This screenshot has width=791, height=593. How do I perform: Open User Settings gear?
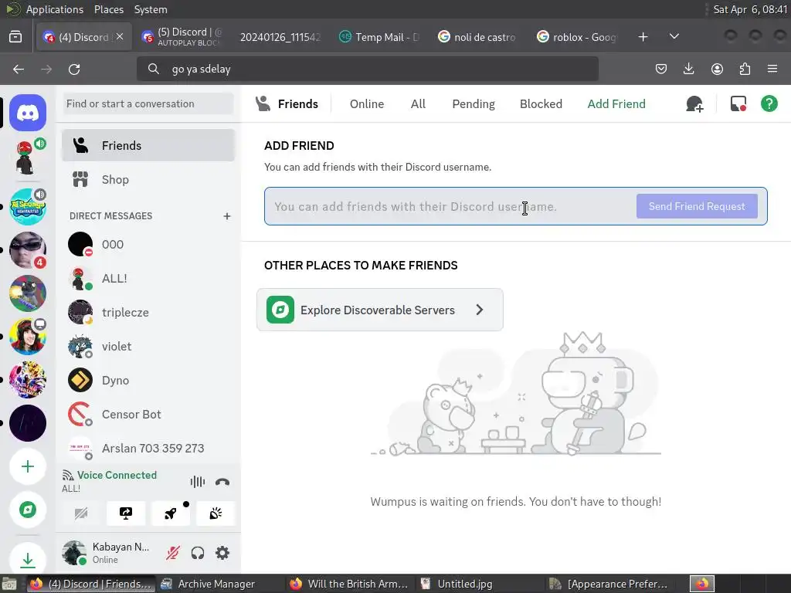pos(222,553)
